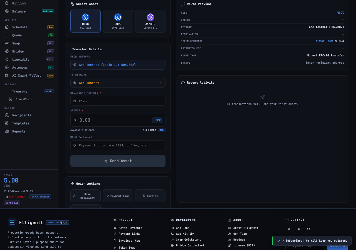Click MAX to use full balance
The height and width of the screenshot is (250, 356).
tap(162, 130)
